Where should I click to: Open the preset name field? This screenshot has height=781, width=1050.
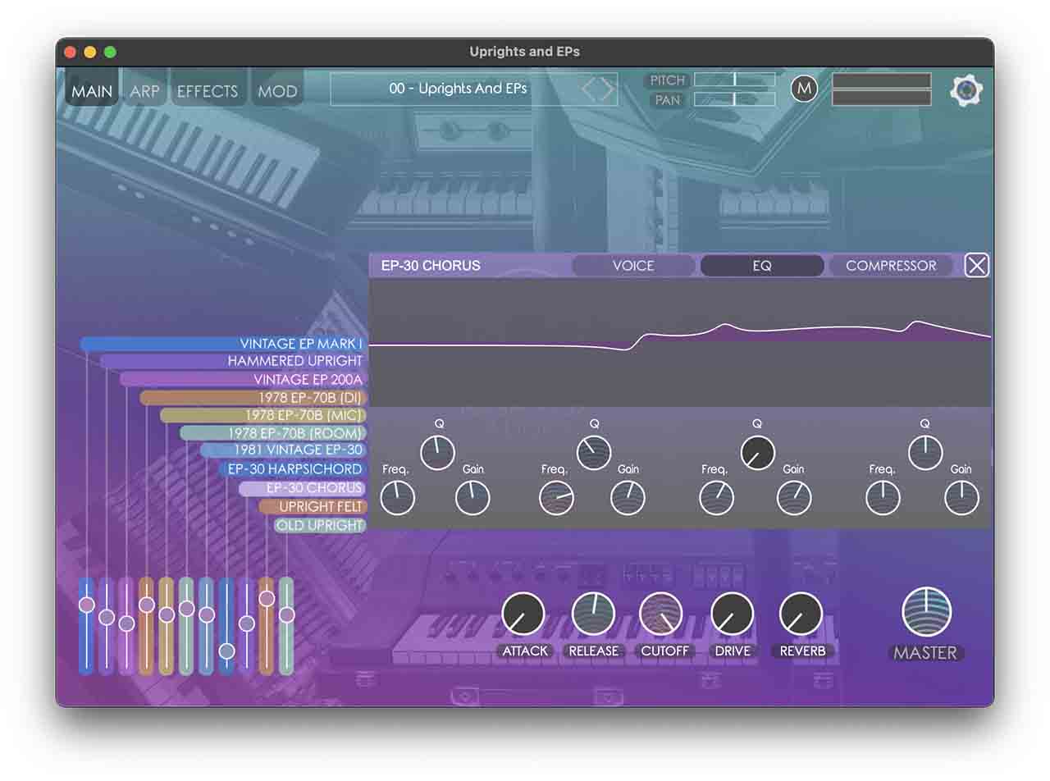(458, 89)
